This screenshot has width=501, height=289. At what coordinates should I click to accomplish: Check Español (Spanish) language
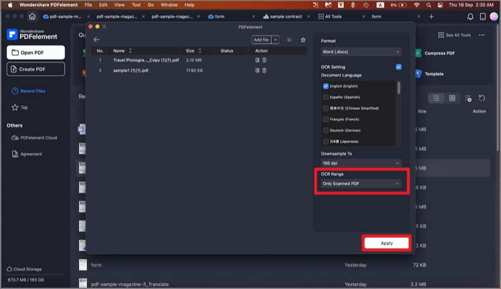click(x=326, y=97)
